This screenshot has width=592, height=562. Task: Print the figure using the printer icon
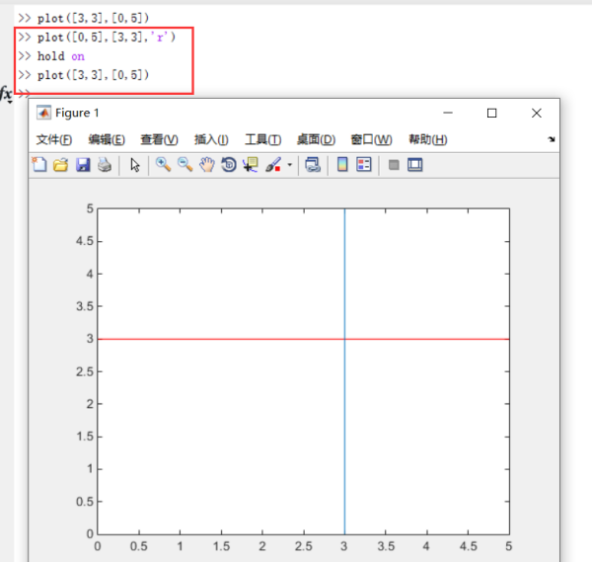[x=105, y=165]
